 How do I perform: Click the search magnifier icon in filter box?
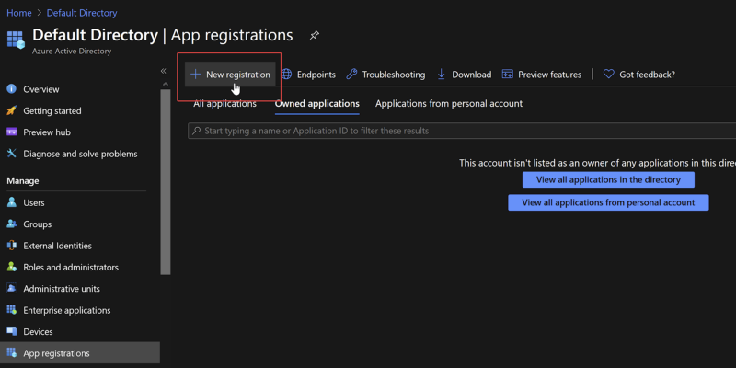click(x=197, y=131)
